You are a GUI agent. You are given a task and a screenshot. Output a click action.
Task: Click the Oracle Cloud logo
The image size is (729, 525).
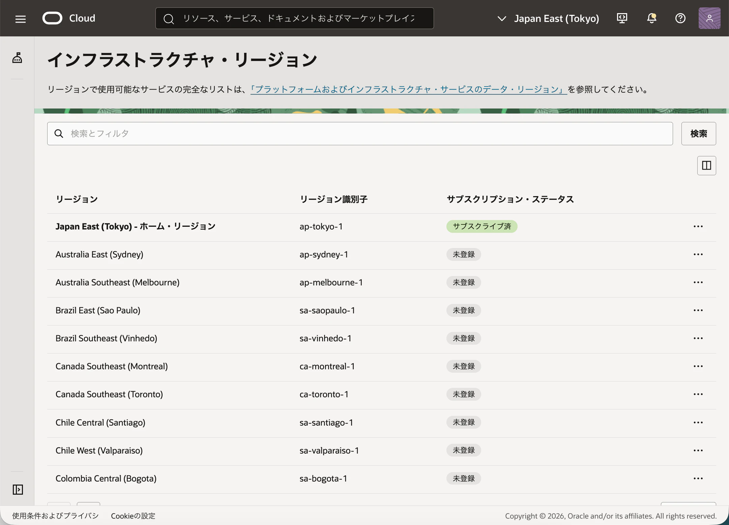52,18
